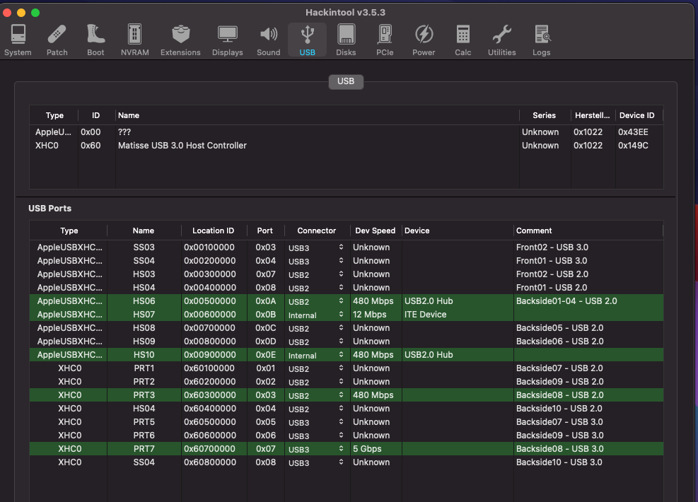
Task: View the Logs section
Action: point(542,40)
